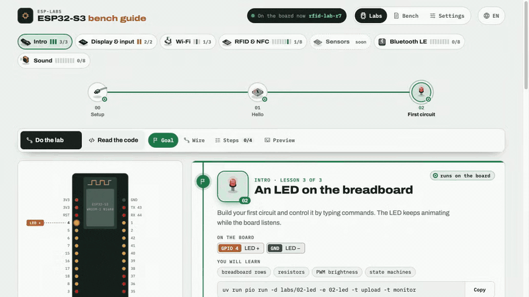Click the Labs board icon
The image size is (529, 297).
pyautogui.click(x=363, y=16)
